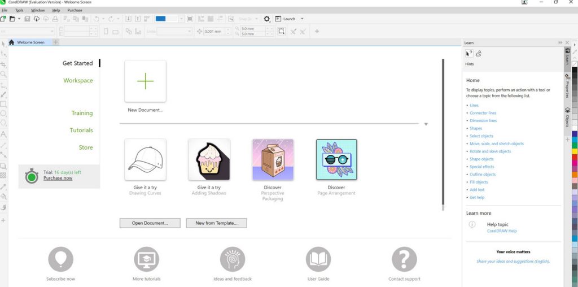
Task: Expand the color palette flyout arrow
Action: [574, 45]
